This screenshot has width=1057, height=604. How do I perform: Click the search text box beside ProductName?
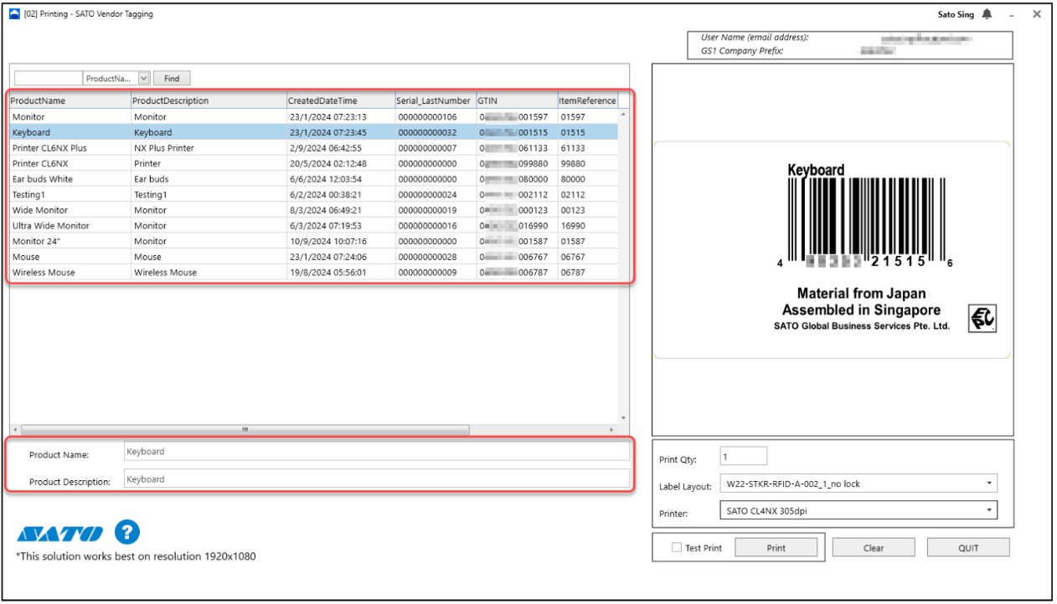pos(48,78)
